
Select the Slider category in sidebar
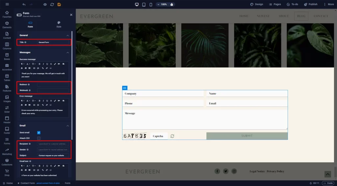pos(7,109)
